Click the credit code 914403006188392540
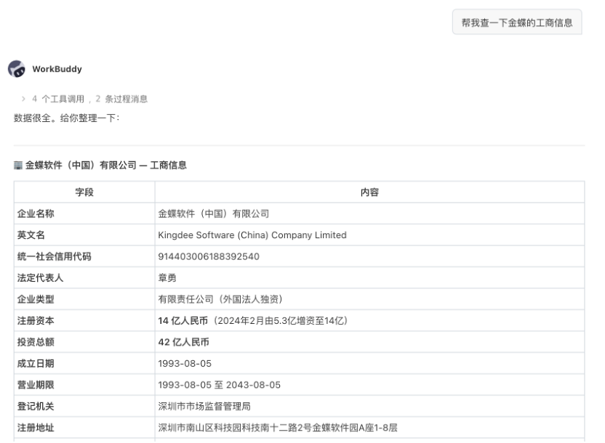 point(209,256)
